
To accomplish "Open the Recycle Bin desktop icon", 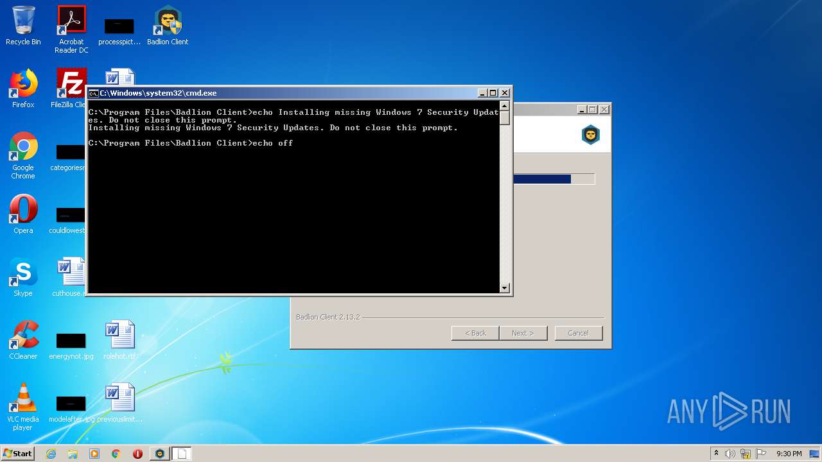I will (x=23, y=26).
